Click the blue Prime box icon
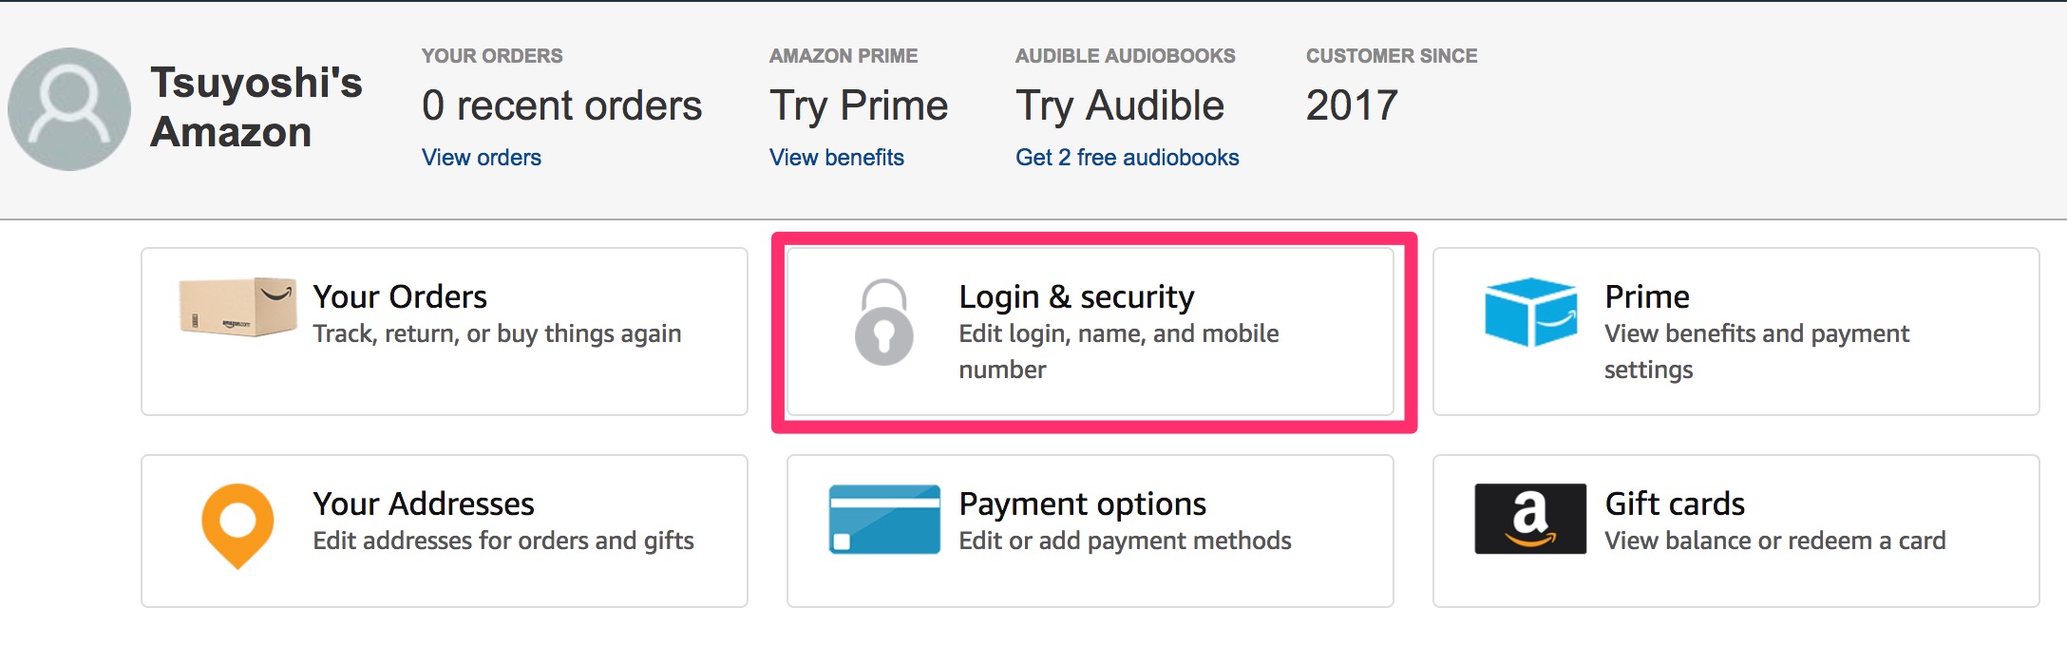The height and width of the screenshot is (646, 2067). tap(1530, 312)
